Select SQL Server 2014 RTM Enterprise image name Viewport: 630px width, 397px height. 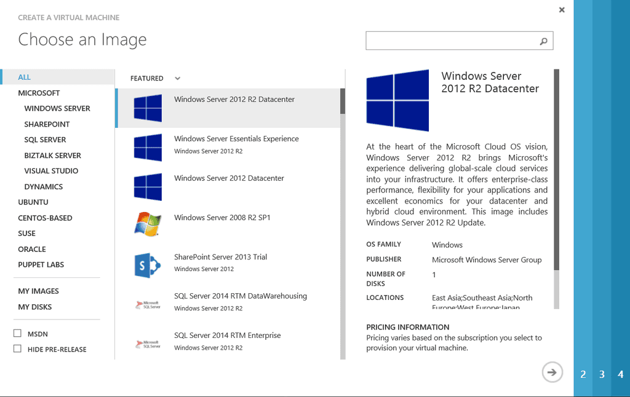[228, 335]
